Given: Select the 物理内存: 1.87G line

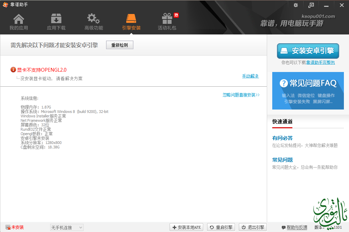Looking at the screenshot, I should click(x=36, y=107).
